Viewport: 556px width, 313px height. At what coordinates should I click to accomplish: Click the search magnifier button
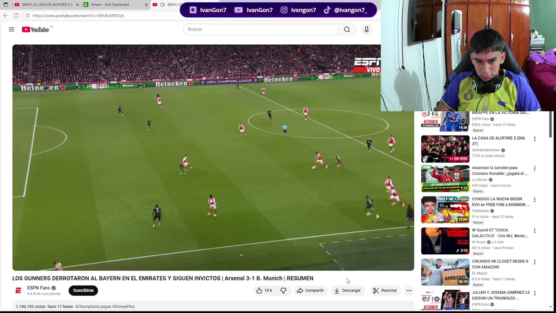(347, 29)
